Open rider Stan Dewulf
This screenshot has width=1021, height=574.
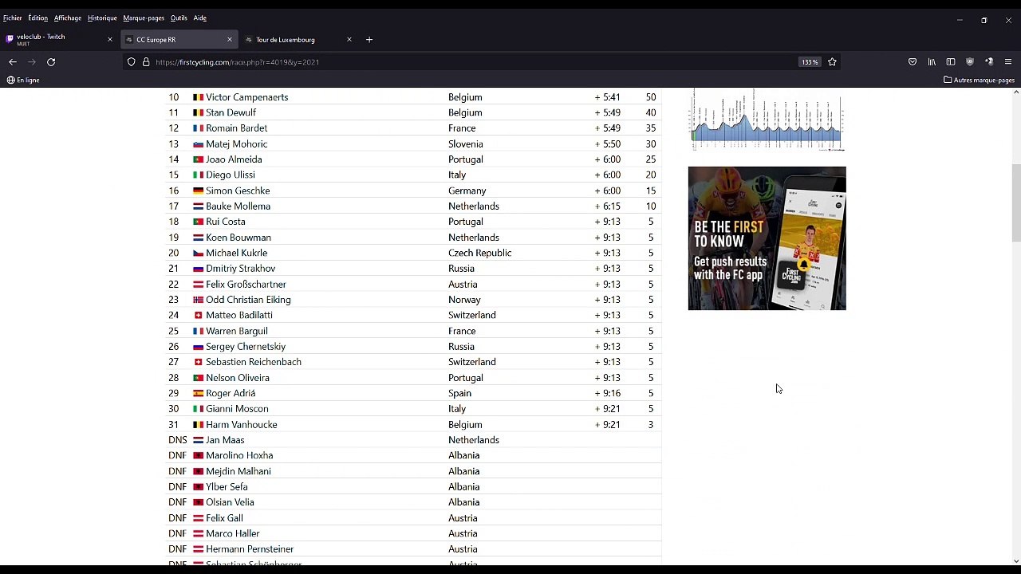(231, 112)
